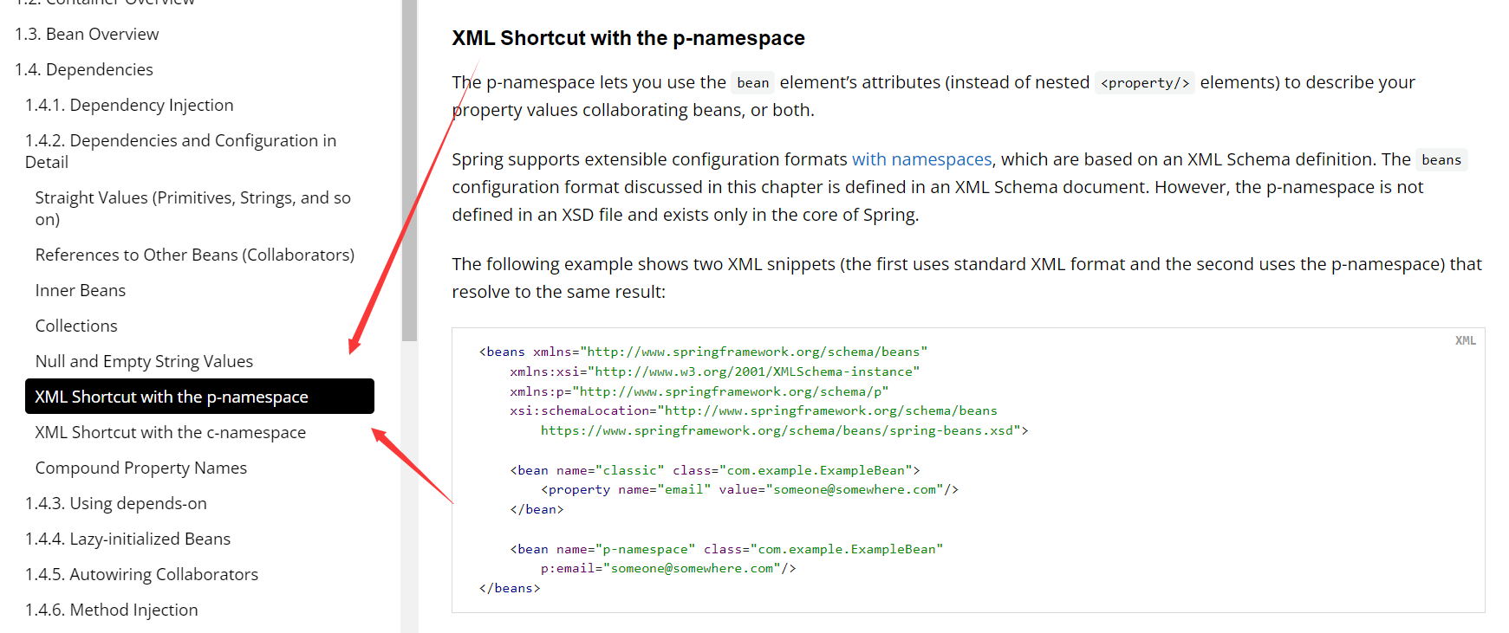Click highlighted XML Shortcut with the p-namespace

172,397
